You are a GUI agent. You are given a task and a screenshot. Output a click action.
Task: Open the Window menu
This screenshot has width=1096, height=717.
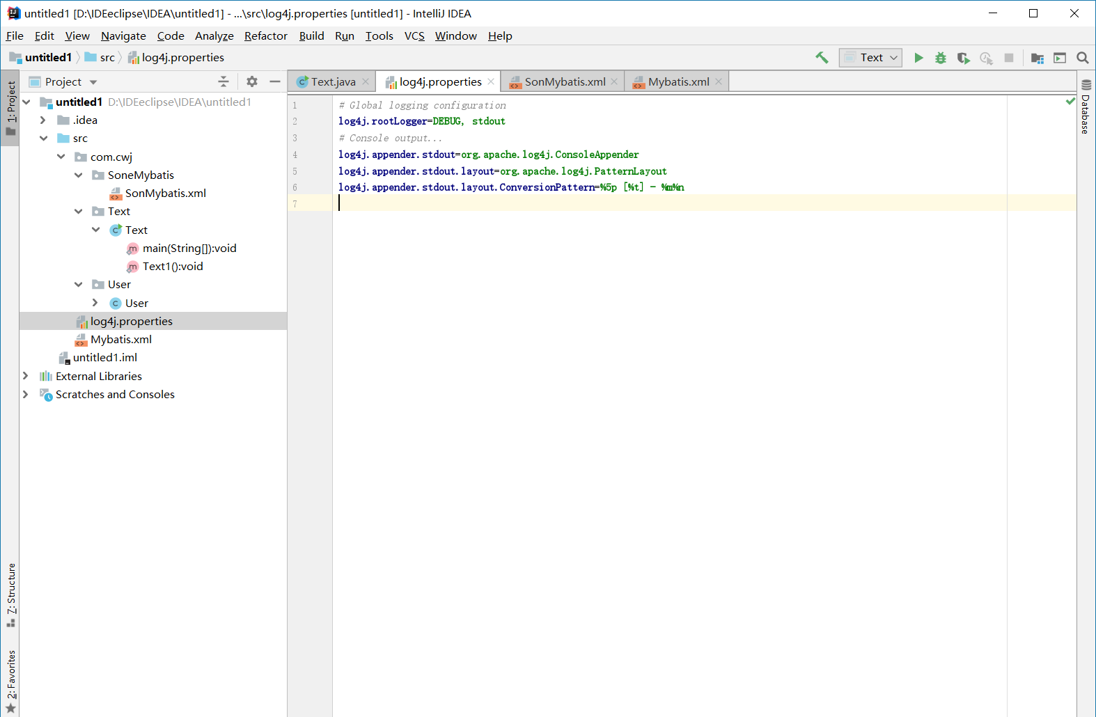pyautogui.click(x=456, y=36)
